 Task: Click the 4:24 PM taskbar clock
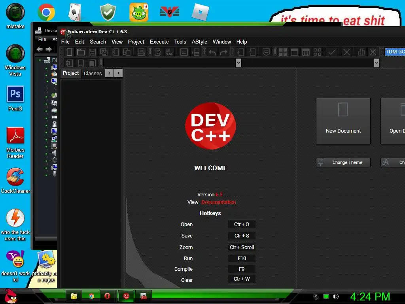tap(370, 296)
